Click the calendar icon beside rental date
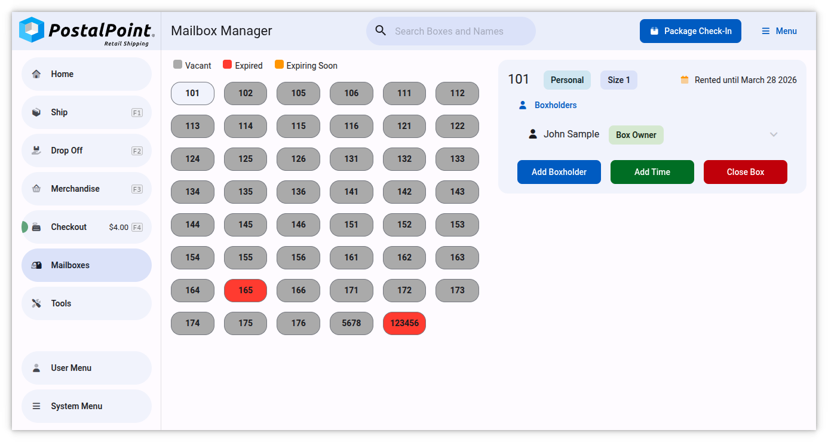The image size is (828, 442). (684, 79)
